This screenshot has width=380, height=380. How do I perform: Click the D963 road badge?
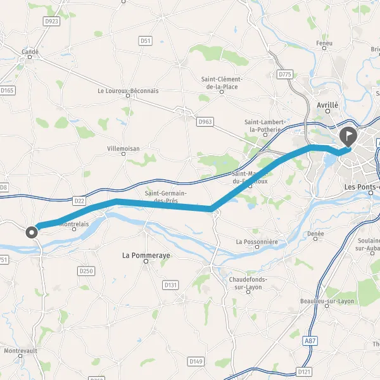(205, 122)
